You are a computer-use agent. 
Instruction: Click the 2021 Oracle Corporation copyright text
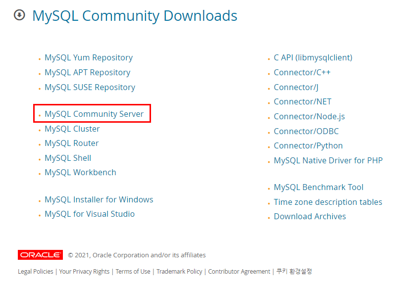point(137,255)
